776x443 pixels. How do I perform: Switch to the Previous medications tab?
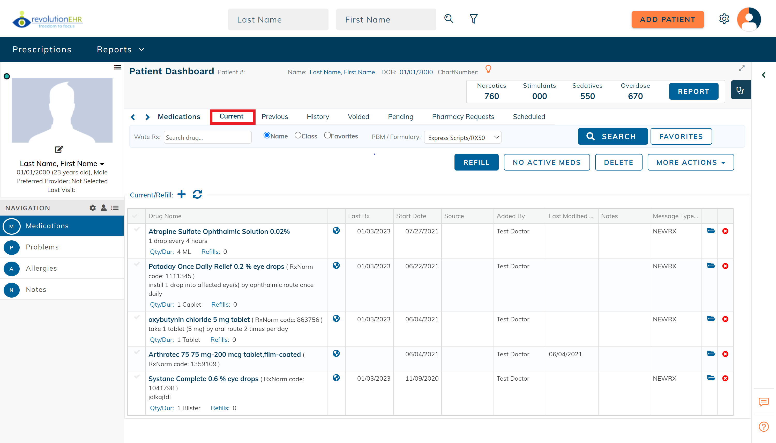tap(275, 117)
